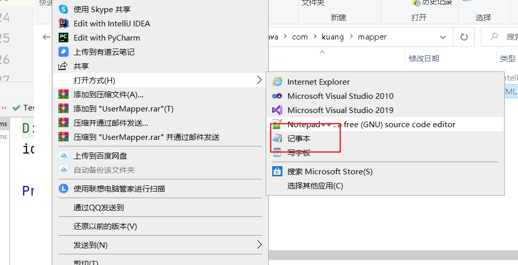Open with 记事本
The height and width of the screenshot is (265, 518).
click(x=385, y=138)
